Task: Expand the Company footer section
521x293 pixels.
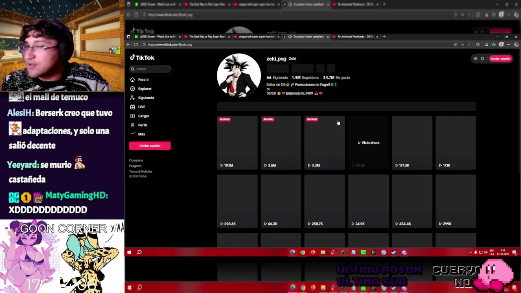Action: [136, 160]
